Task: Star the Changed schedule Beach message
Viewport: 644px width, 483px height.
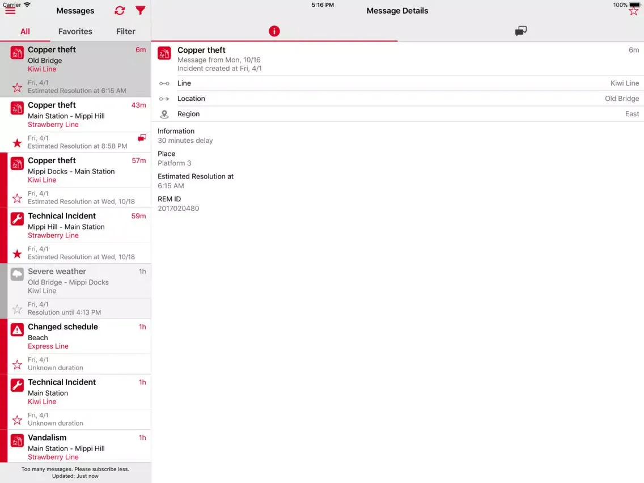Action: click(x=17, y=365)
